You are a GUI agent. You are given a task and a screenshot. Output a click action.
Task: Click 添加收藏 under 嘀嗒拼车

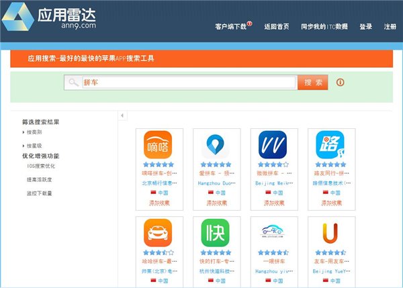[159, 203]
